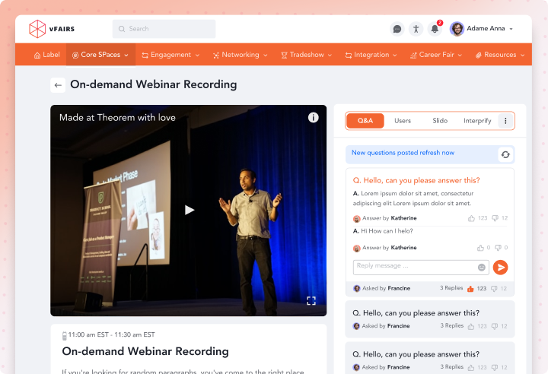
Task: Switch to the Users tab
Action: point(403,121)
